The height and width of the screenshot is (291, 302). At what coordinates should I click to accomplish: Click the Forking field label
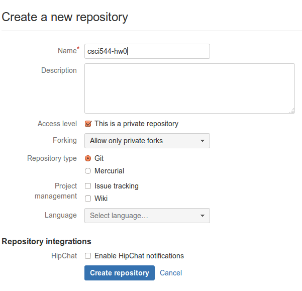point(65,140)
